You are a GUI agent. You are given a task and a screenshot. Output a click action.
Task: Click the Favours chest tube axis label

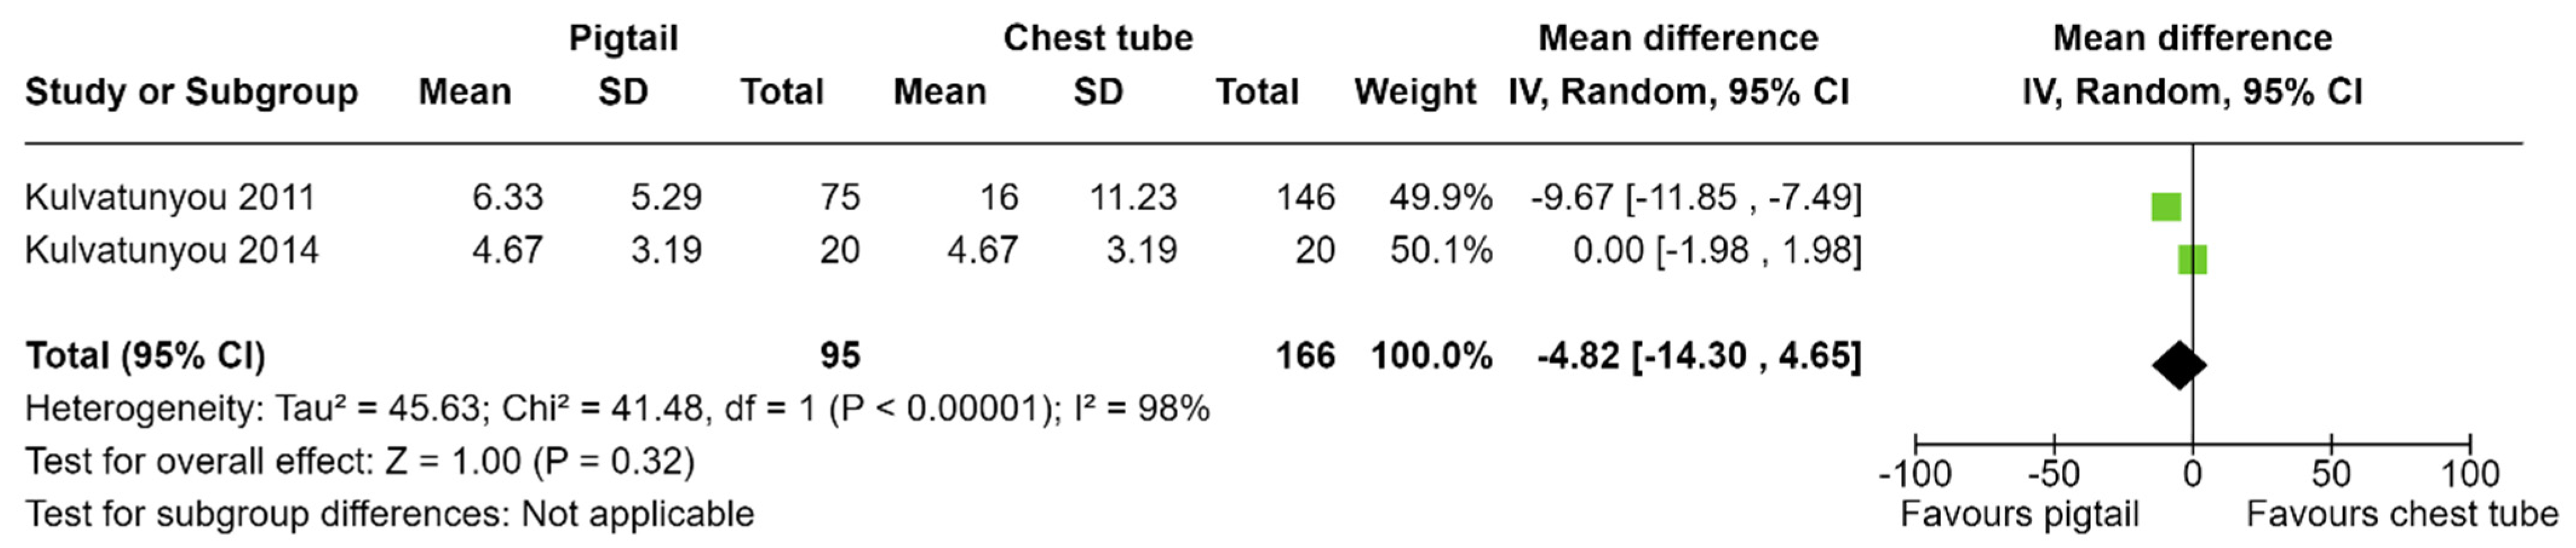[2401, 514]
